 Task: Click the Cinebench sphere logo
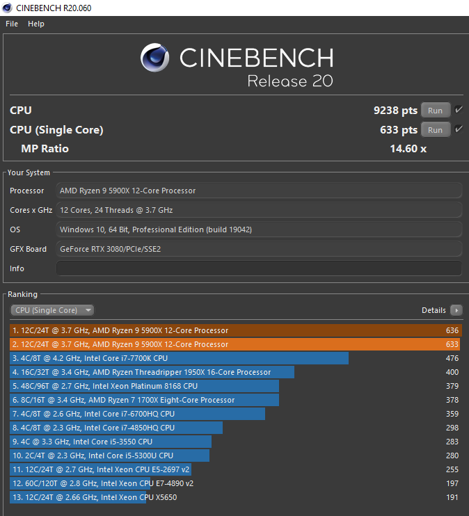click(154, 58)
